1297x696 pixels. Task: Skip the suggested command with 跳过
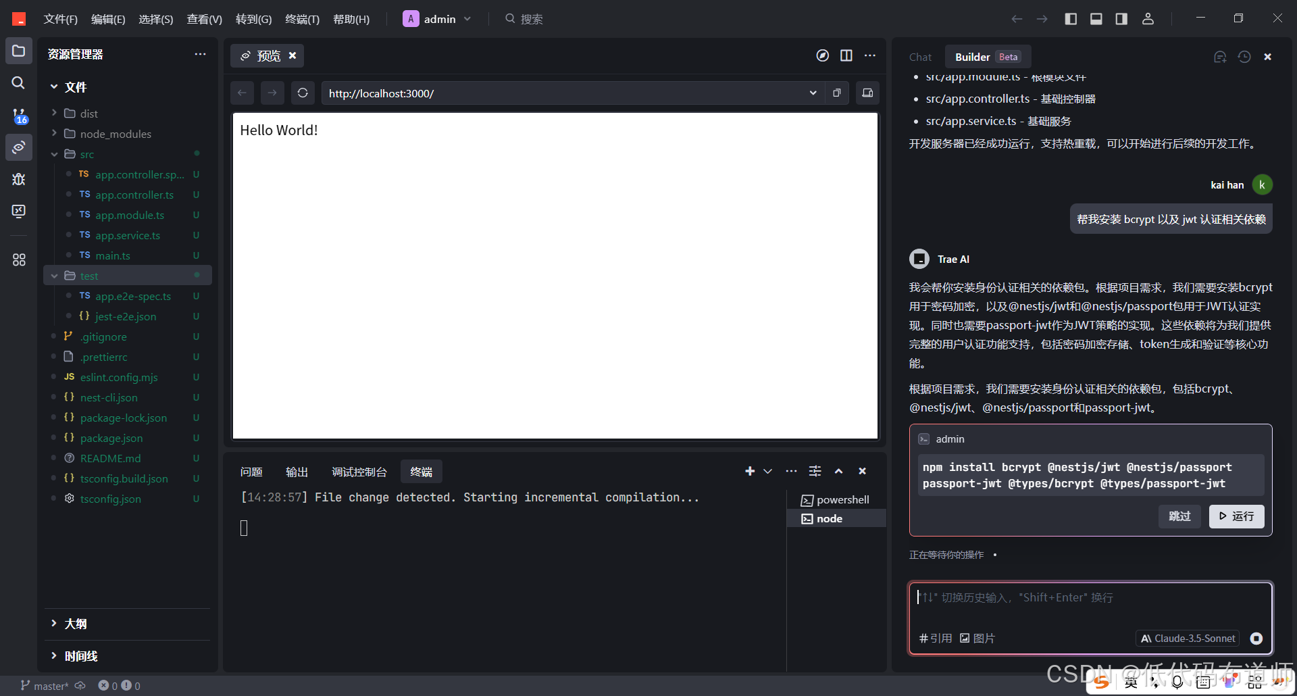pos(1179,516)
